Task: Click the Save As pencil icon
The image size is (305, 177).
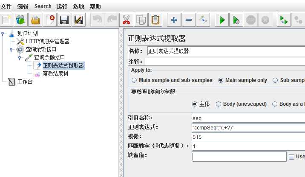Action: click(x=78, y=20)
